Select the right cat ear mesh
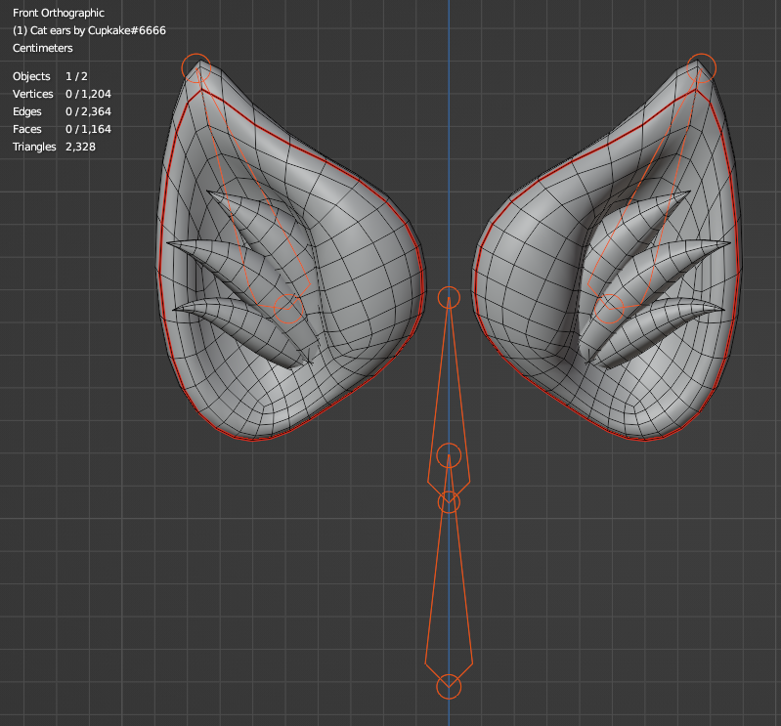The image size is (781, 726). click(528, 293)
